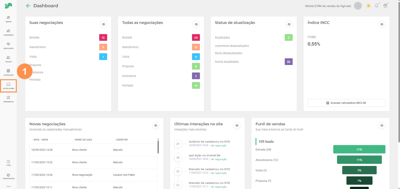The width and height of the screenshot is (400, 189).
Task: Open Outros Painéis sidebar menu
Action: click(x=8, y=86)
